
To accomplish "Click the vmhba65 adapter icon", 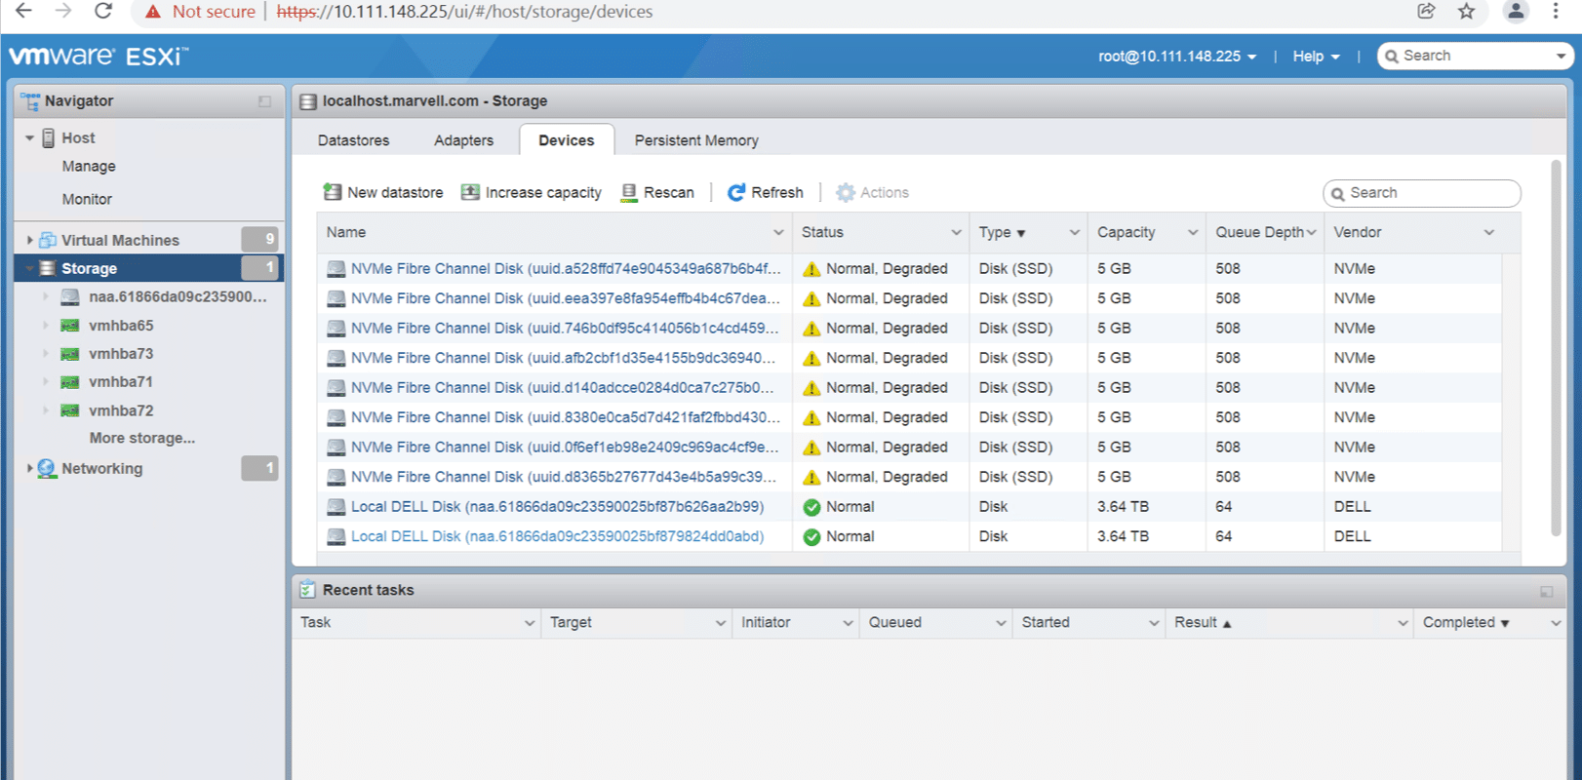I will [70, 326].
